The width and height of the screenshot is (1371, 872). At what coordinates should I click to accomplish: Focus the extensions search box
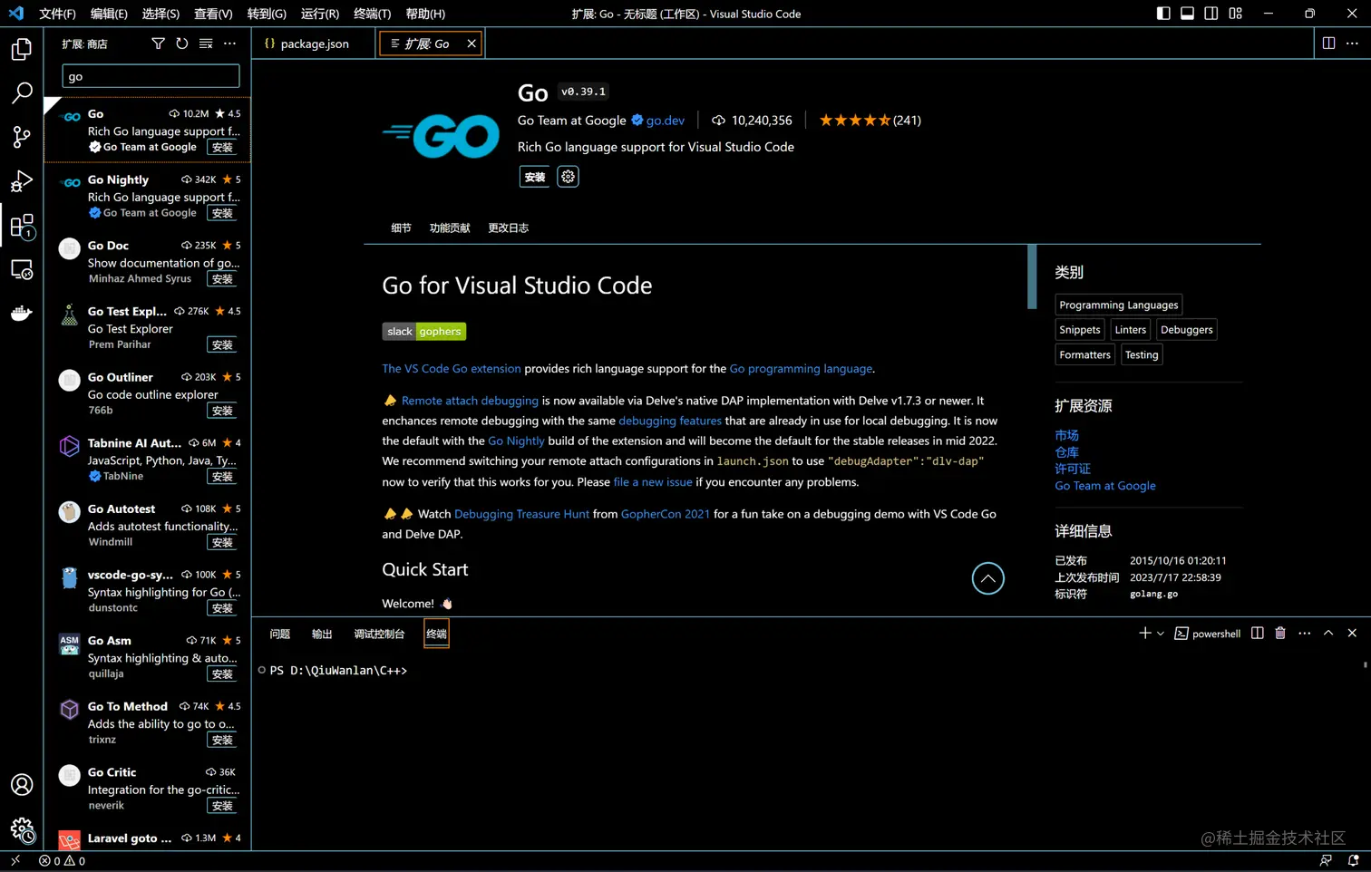(151, 76)
